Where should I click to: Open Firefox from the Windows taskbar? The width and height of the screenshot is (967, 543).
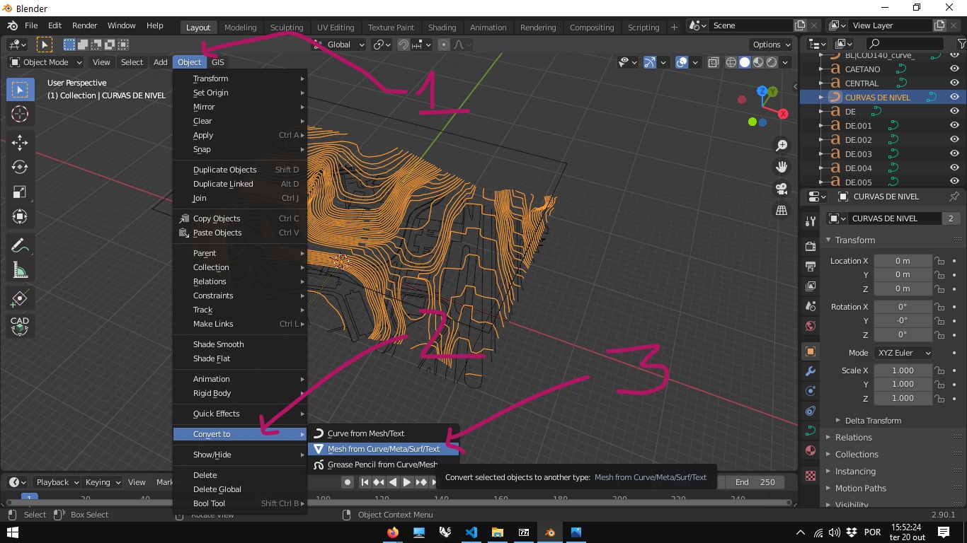393,532
